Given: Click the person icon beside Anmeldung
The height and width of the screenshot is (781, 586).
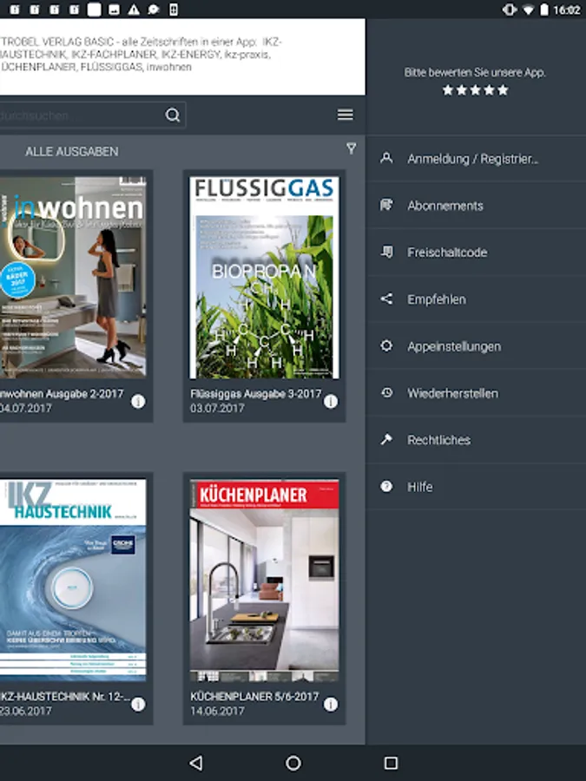Looking at the screenshot, I should (x=386, y=159).
